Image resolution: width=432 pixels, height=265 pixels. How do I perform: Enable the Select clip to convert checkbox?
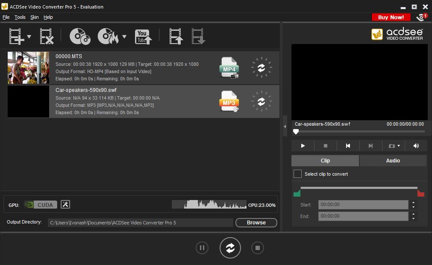(x=297, y=174)
